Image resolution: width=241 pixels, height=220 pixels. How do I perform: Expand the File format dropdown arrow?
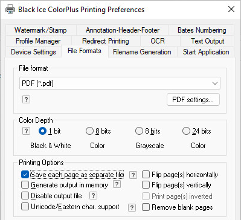(x=215, y=83)
